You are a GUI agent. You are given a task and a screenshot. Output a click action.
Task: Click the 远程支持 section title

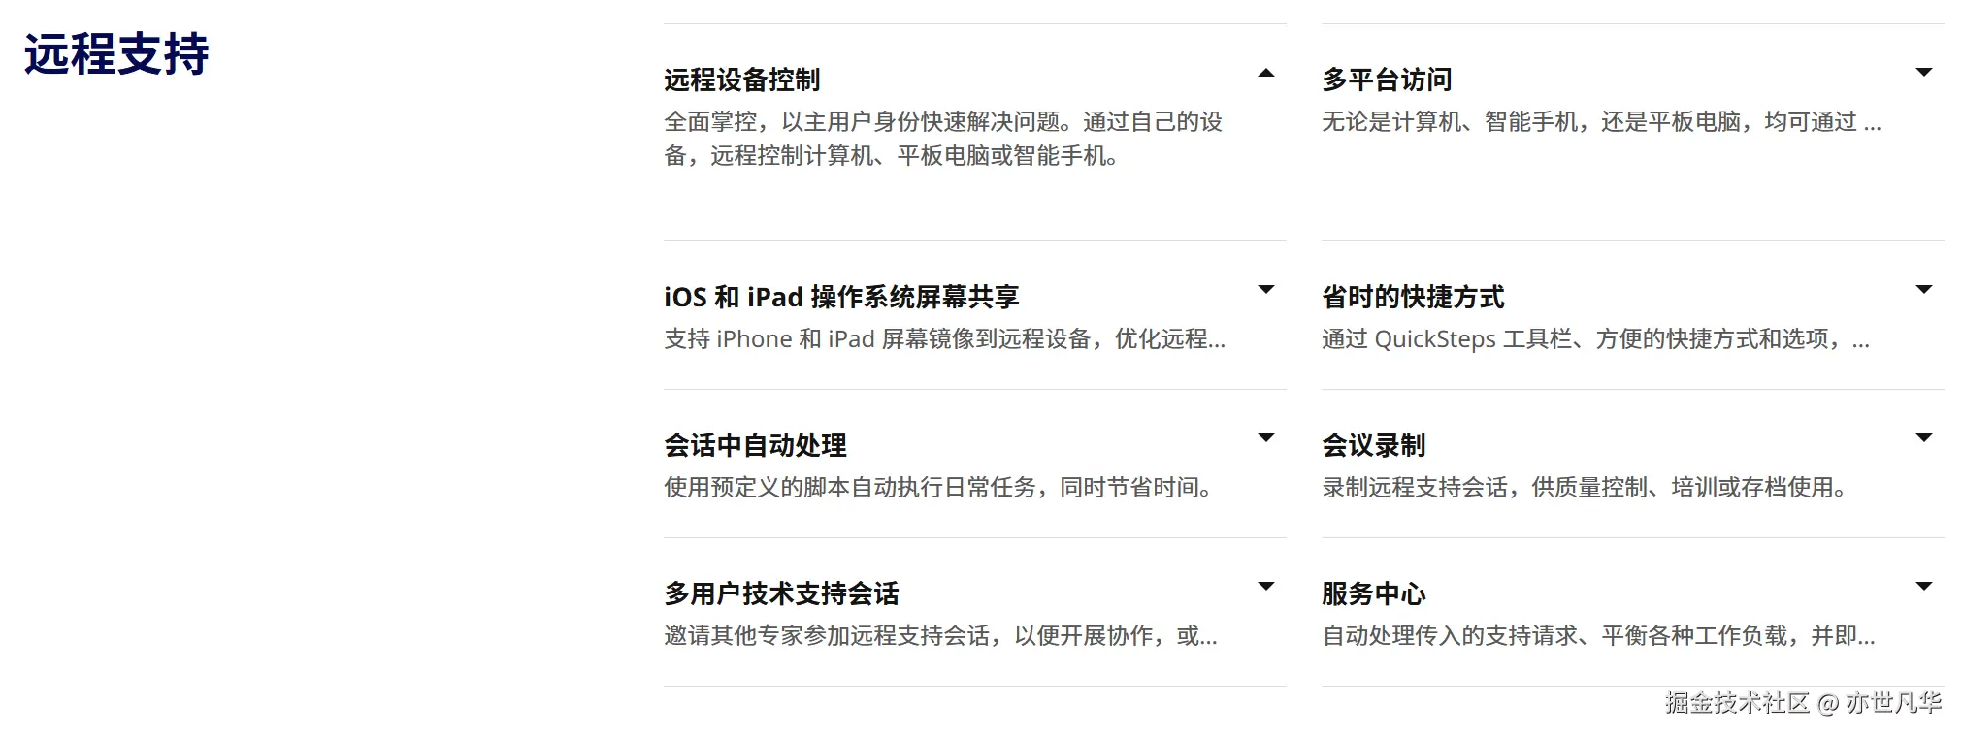coord(116,53)
